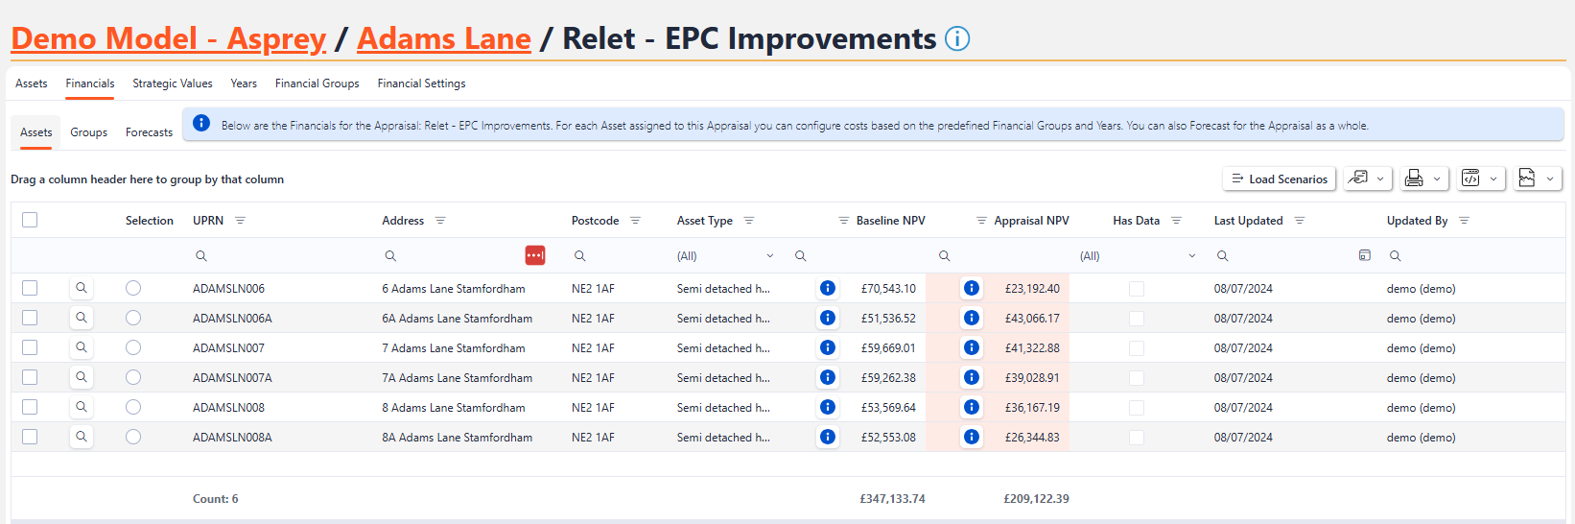This screenshot has width=1575, height=524.
Task: Tick the select-all checkbox in header
Action: pyautogui.click(x=30, y=220)
